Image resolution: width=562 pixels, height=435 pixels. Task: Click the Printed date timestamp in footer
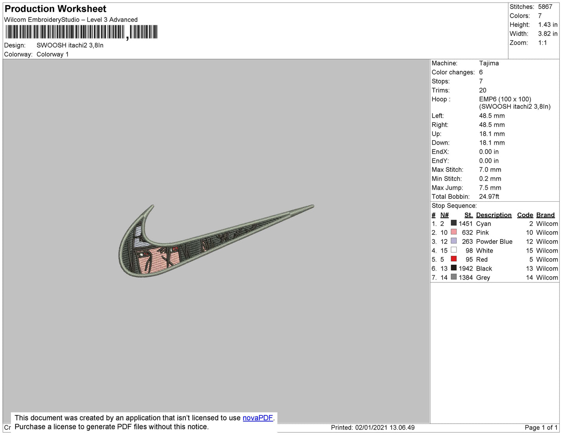click(x=373, y=428)
